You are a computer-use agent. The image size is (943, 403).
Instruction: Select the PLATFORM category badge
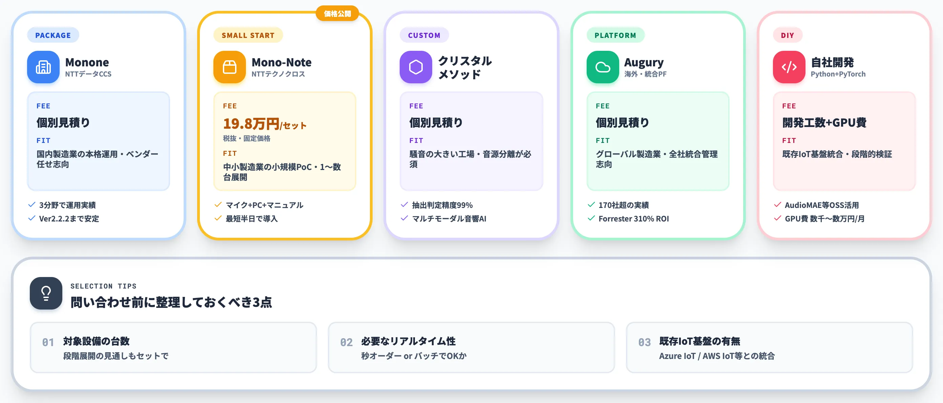pyautogui.click(x=615, y=35)
